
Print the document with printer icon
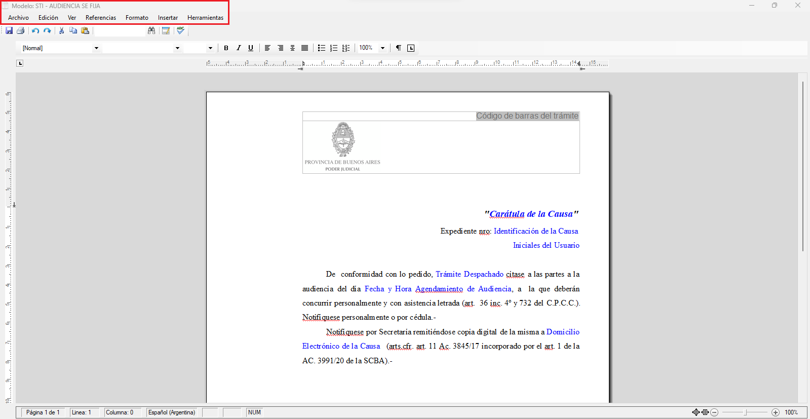[x=21, y=31]
